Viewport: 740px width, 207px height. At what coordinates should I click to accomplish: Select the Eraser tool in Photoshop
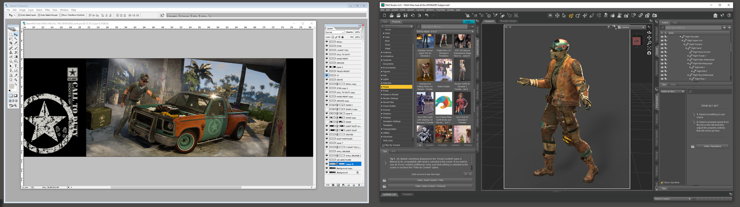11,57
